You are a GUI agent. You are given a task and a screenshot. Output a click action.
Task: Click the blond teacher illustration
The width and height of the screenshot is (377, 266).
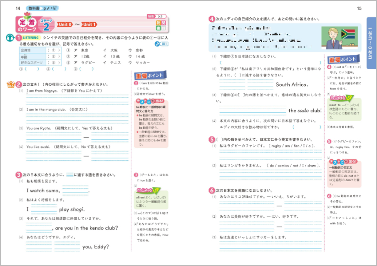coord(332,38)
